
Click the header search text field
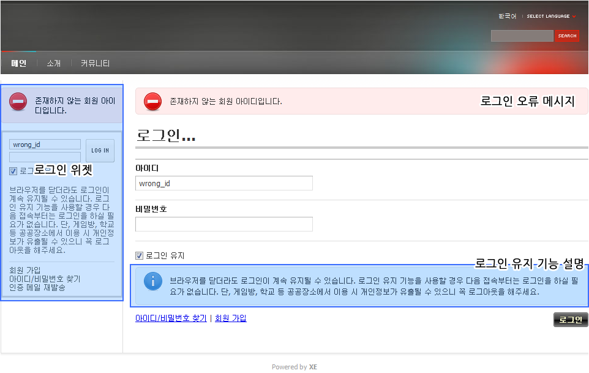(522, 36)
